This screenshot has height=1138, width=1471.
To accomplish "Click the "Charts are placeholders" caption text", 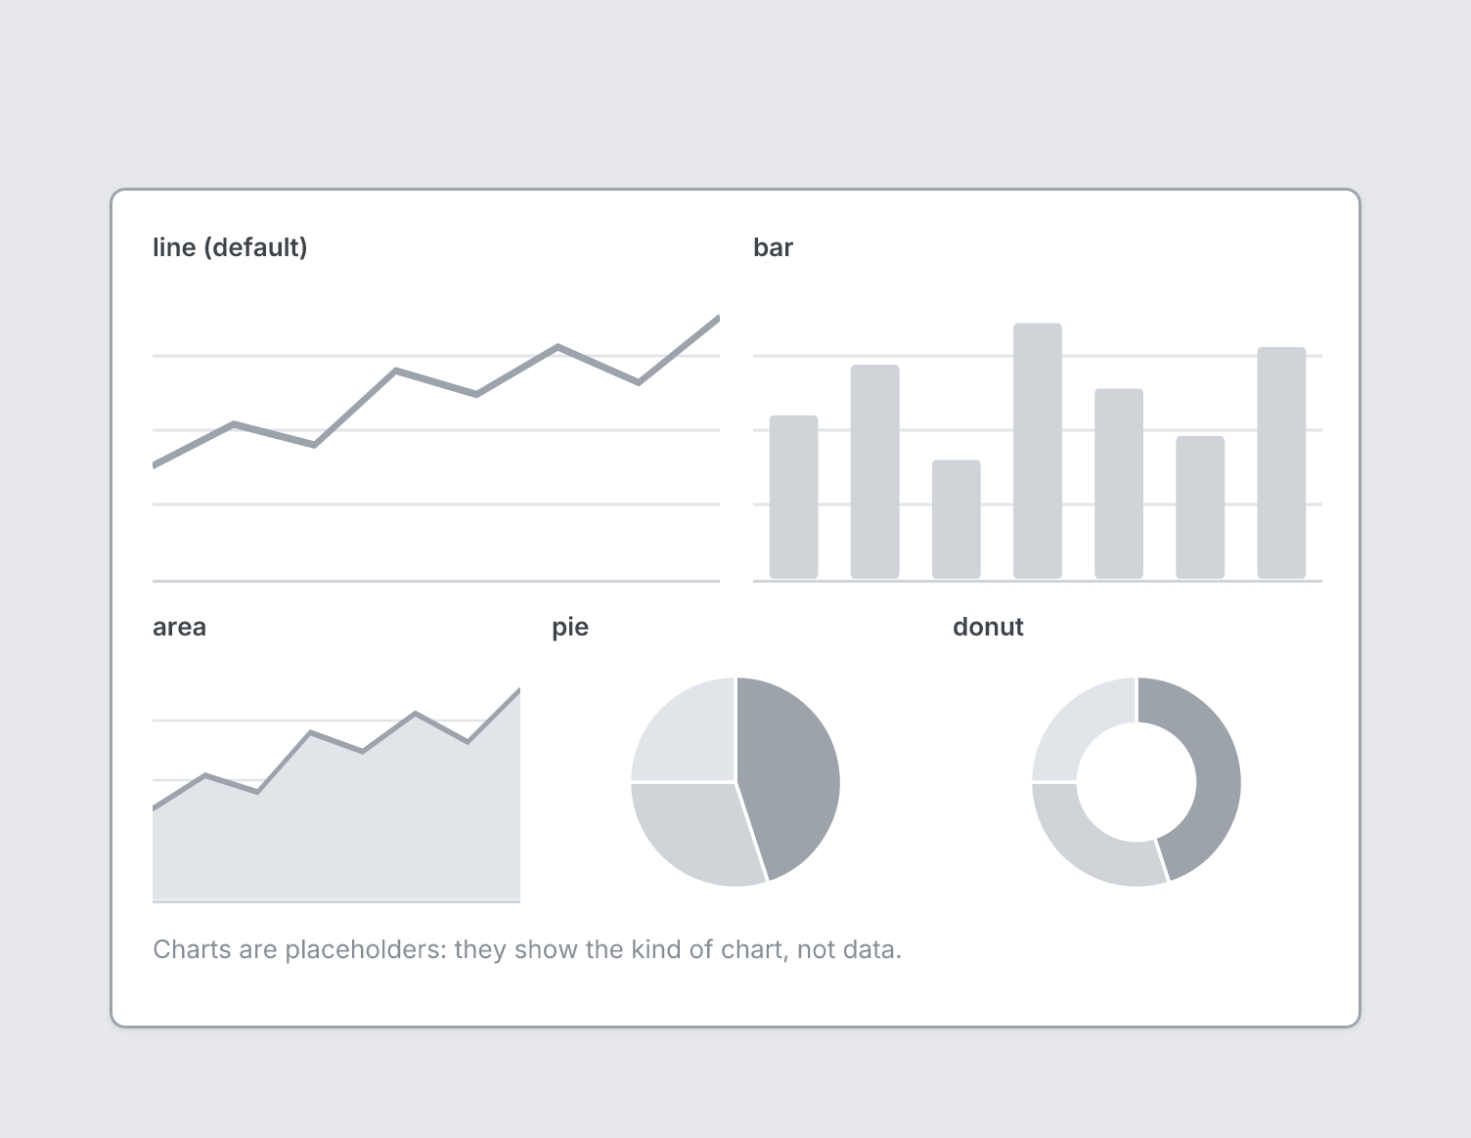I will pos(527,949).
